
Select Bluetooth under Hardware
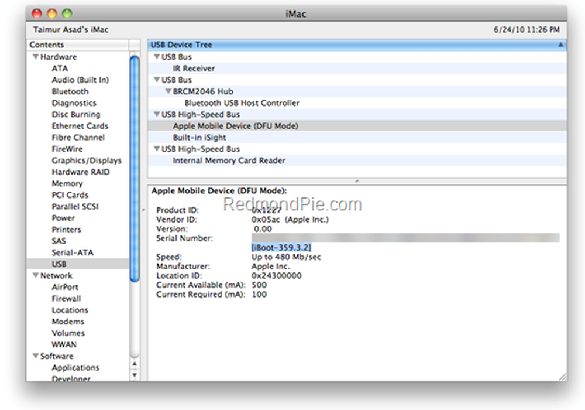(70, 91)
